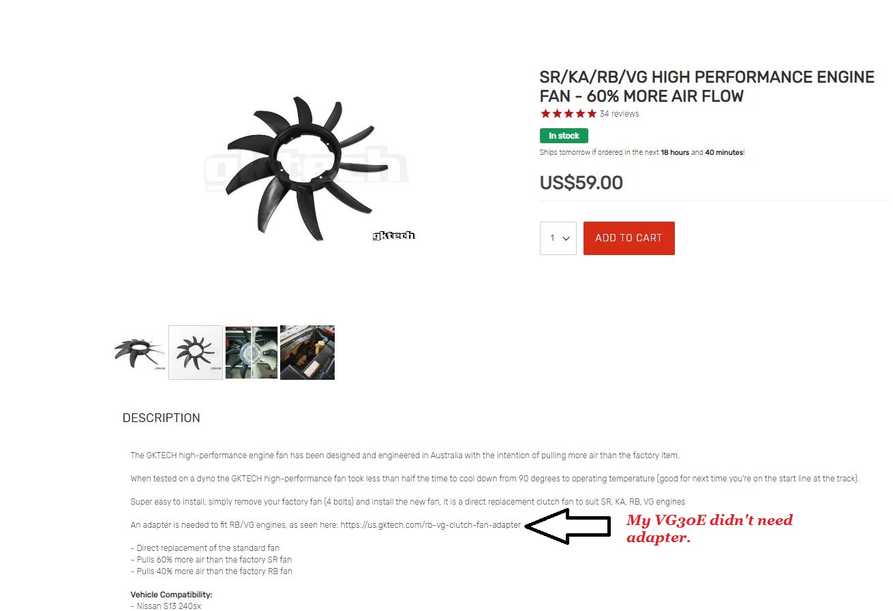Select the first fan angle thumbnail

[x=140, y=353]
